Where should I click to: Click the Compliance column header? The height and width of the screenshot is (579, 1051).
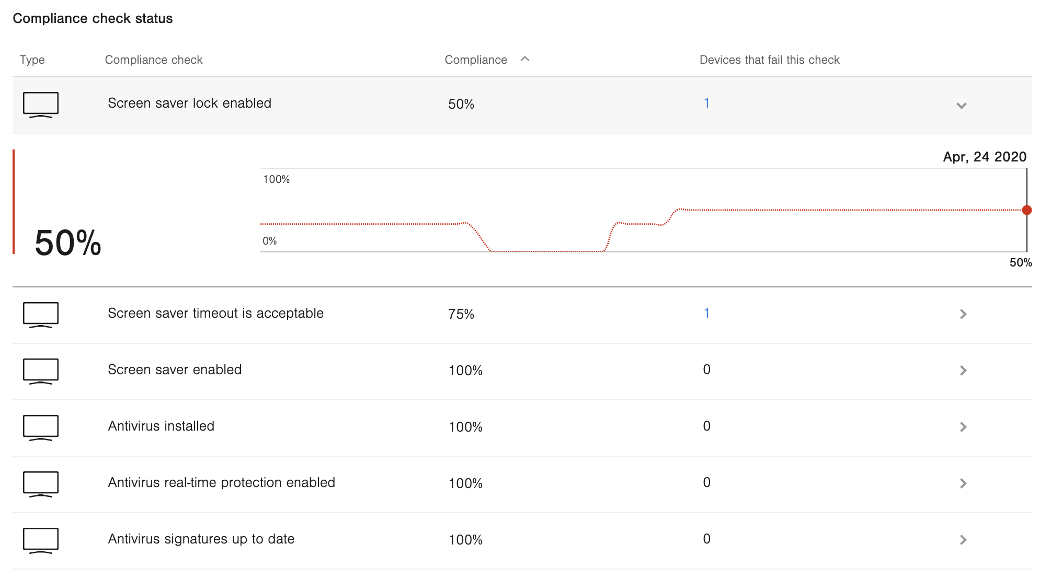pyautogui.click(x=475, y=60)
